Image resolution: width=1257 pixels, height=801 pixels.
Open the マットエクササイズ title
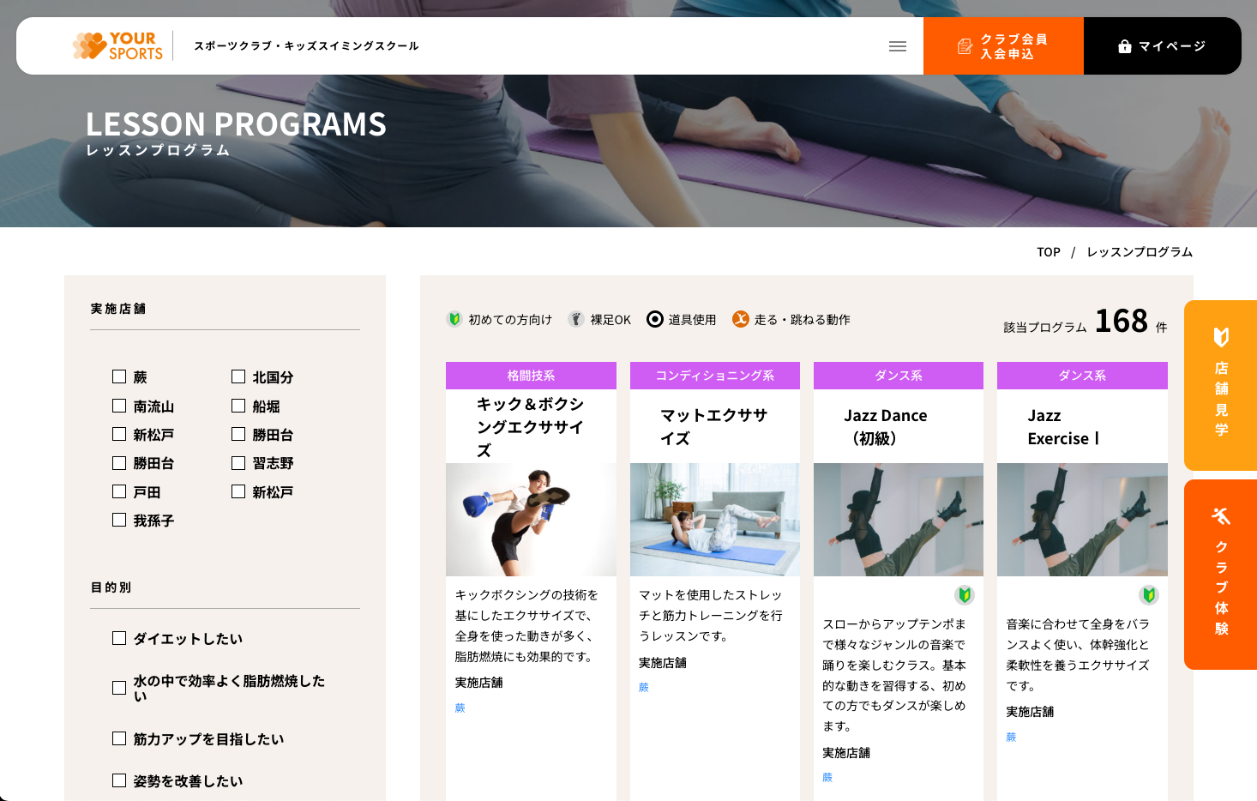point(713,427)
